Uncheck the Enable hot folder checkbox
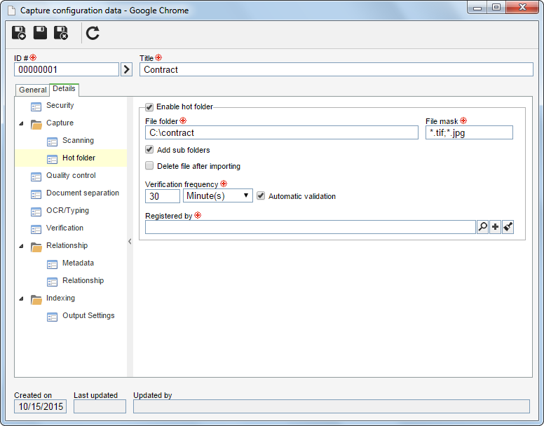544x426 pixels. pos(149,106)
